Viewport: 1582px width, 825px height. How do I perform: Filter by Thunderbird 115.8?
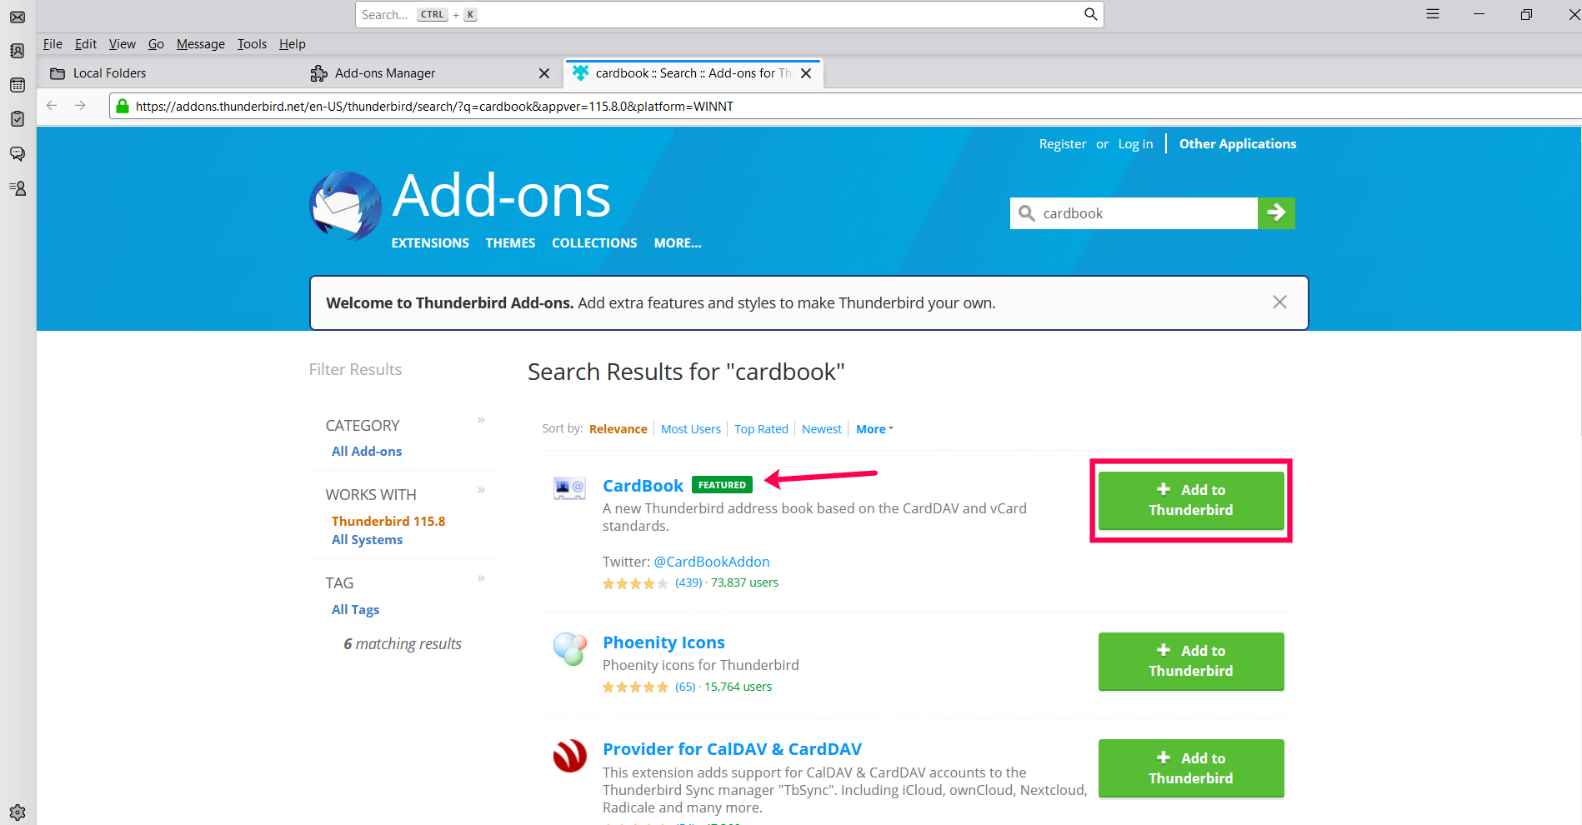pos(388,522)
